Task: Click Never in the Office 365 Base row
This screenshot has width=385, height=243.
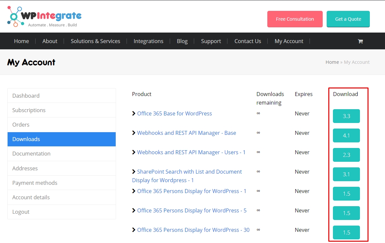Action: (x=302, y=113)
